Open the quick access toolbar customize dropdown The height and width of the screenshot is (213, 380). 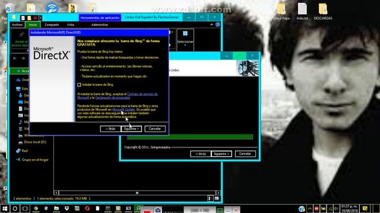tap(40, 18)
